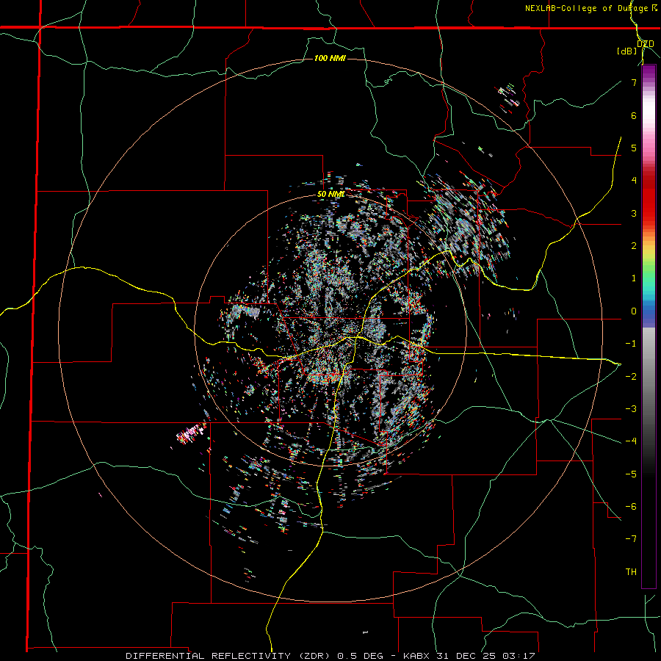This screenshot has width=661, height=661.
Task: Select the positive 5 scale label
Action: (x=634, y=148)
